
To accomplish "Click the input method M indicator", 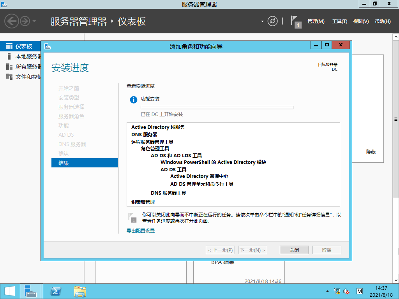I will click(360, 291).
